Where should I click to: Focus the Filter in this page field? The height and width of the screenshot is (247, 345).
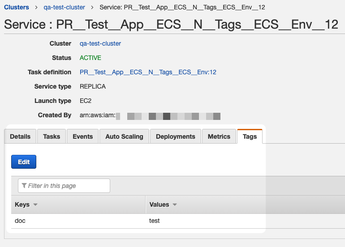click(x=64, y=186)
